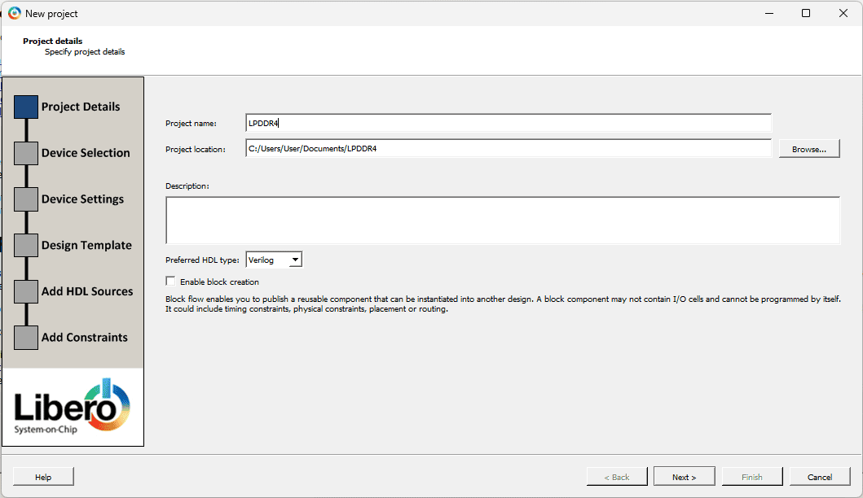Click the Cancel button

point(820,477)
